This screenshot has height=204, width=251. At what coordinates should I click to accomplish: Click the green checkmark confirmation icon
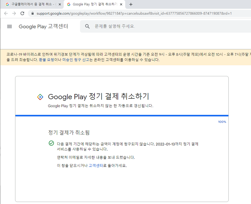click(51, 143)
